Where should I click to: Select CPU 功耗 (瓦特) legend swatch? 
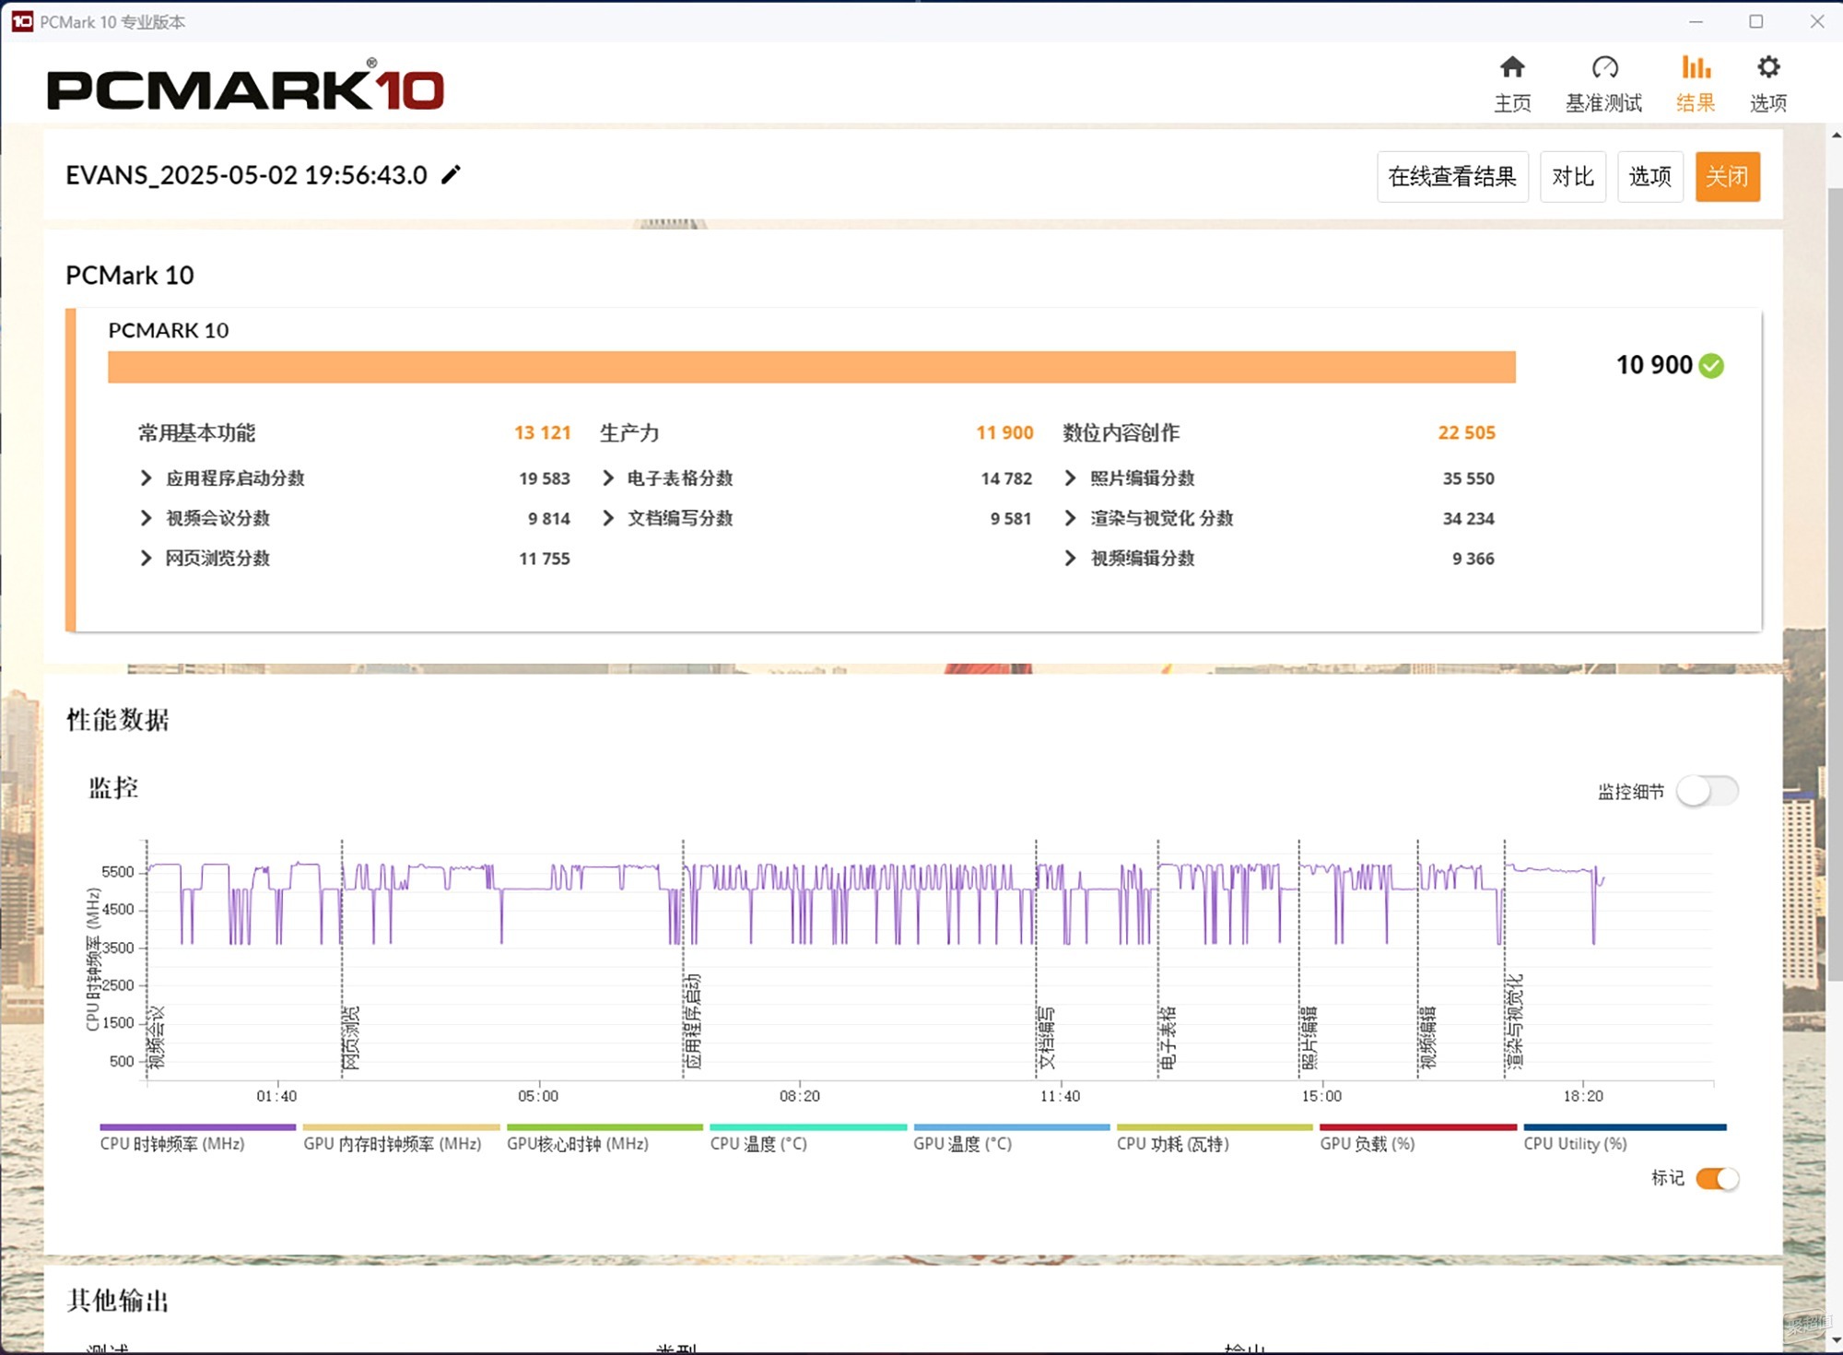1215,1127
